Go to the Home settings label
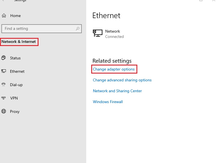The image size is (216, 163). click(15, 16)
